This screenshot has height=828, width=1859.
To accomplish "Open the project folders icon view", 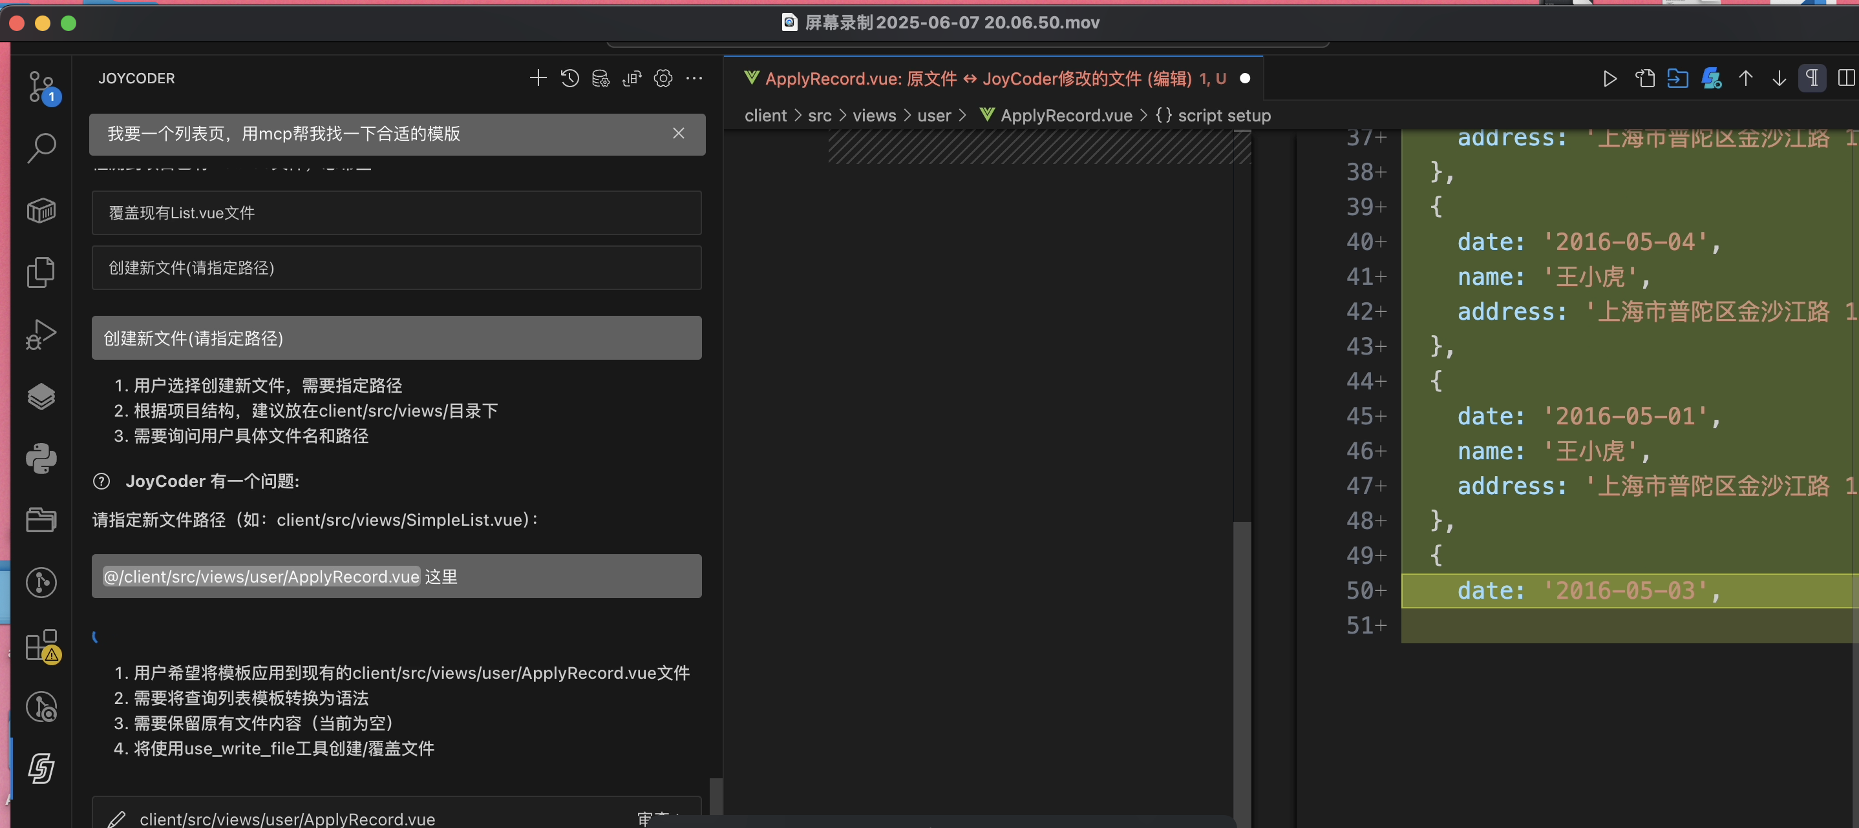I will point(41,520).
